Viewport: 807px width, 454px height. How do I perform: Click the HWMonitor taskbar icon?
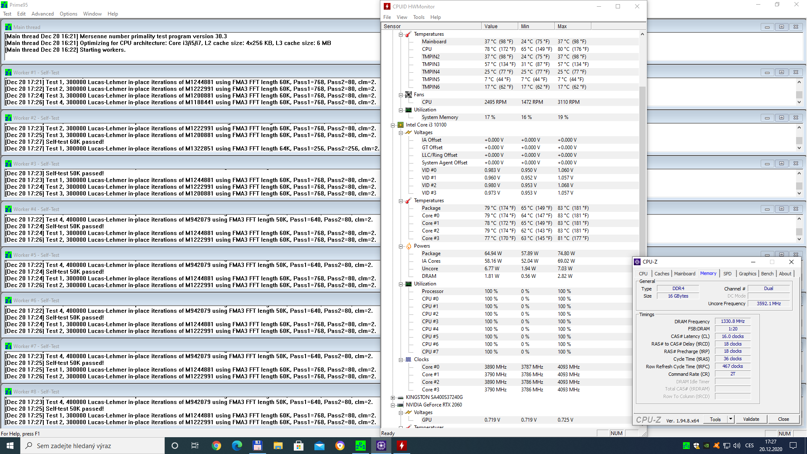402,446
